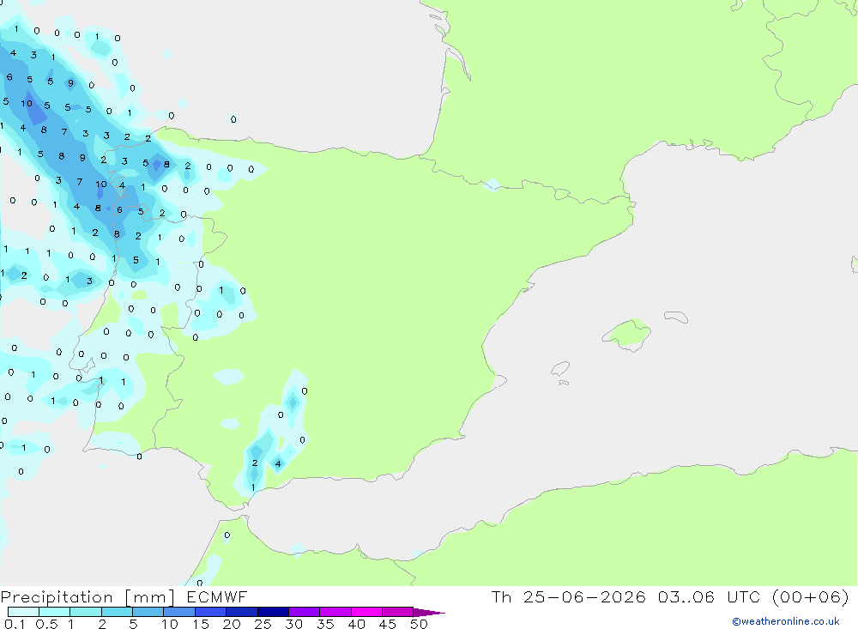The image size is (858, 629).
Task: Select the over-50 mm arrow tip of legend
Action: (x=429, y=612)
